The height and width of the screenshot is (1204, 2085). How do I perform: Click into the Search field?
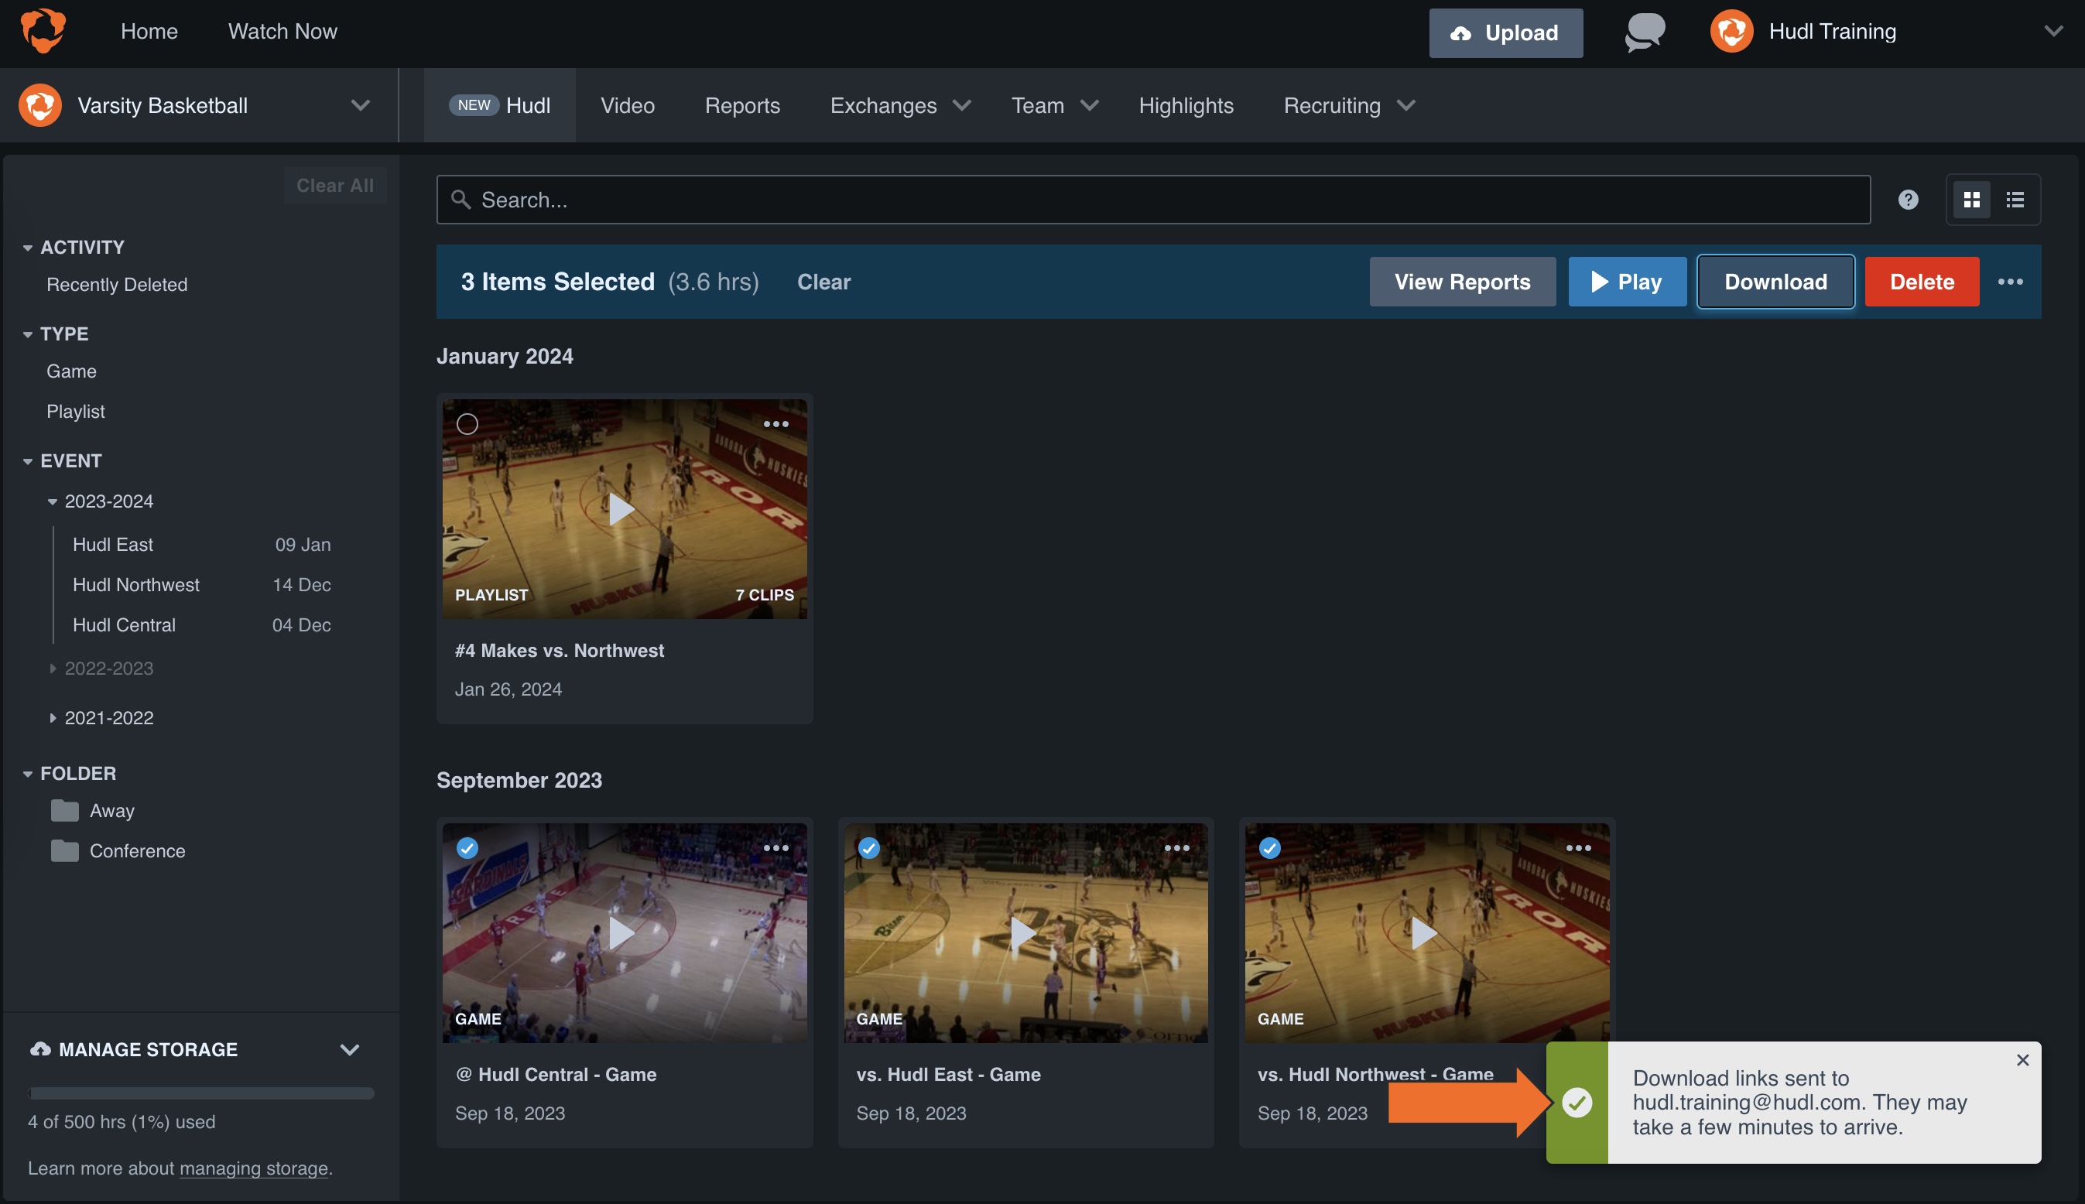click(x=1153, y=200)
